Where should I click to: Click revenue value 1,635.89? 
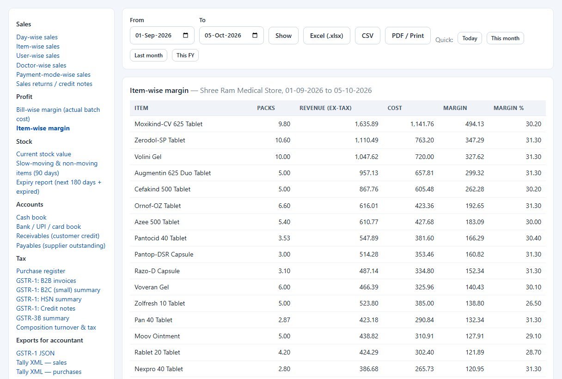[x=367, y=124]
